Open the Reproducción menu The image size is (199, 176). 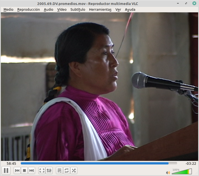coord(29,10)
